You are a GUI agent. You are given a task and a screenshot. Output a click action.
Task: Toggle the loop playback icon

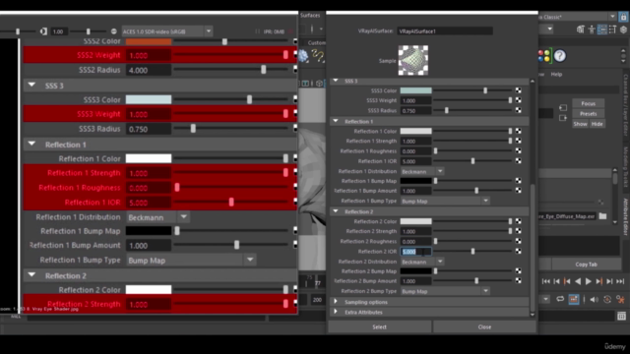point(560,299)
